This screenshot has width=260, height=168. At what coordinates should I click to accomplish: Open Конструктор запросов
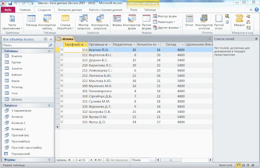pyautogui.click(x=100, y=22)
